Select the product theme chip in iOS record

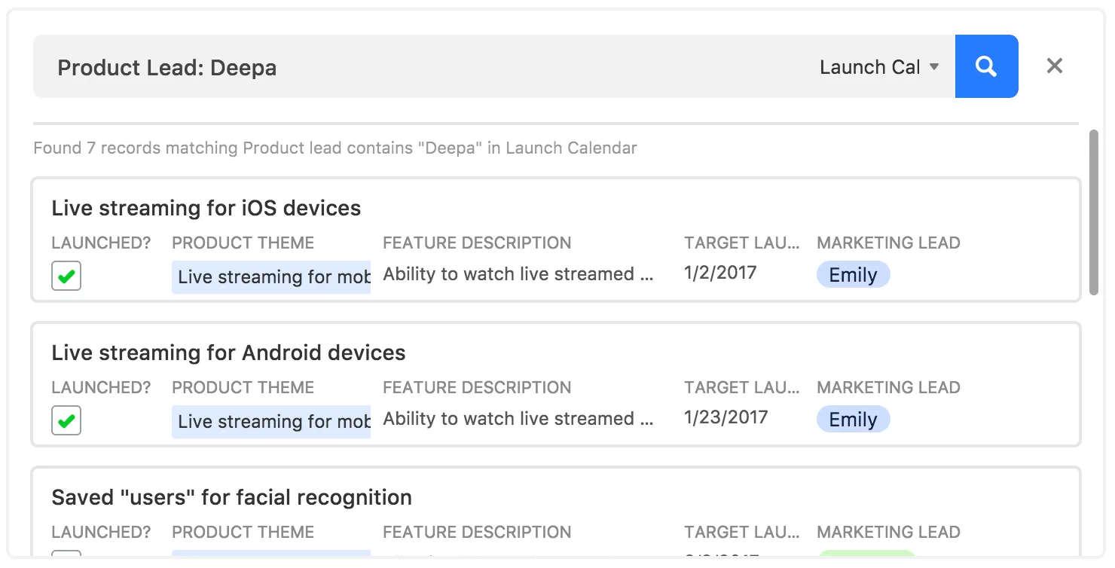pos(271,276)
